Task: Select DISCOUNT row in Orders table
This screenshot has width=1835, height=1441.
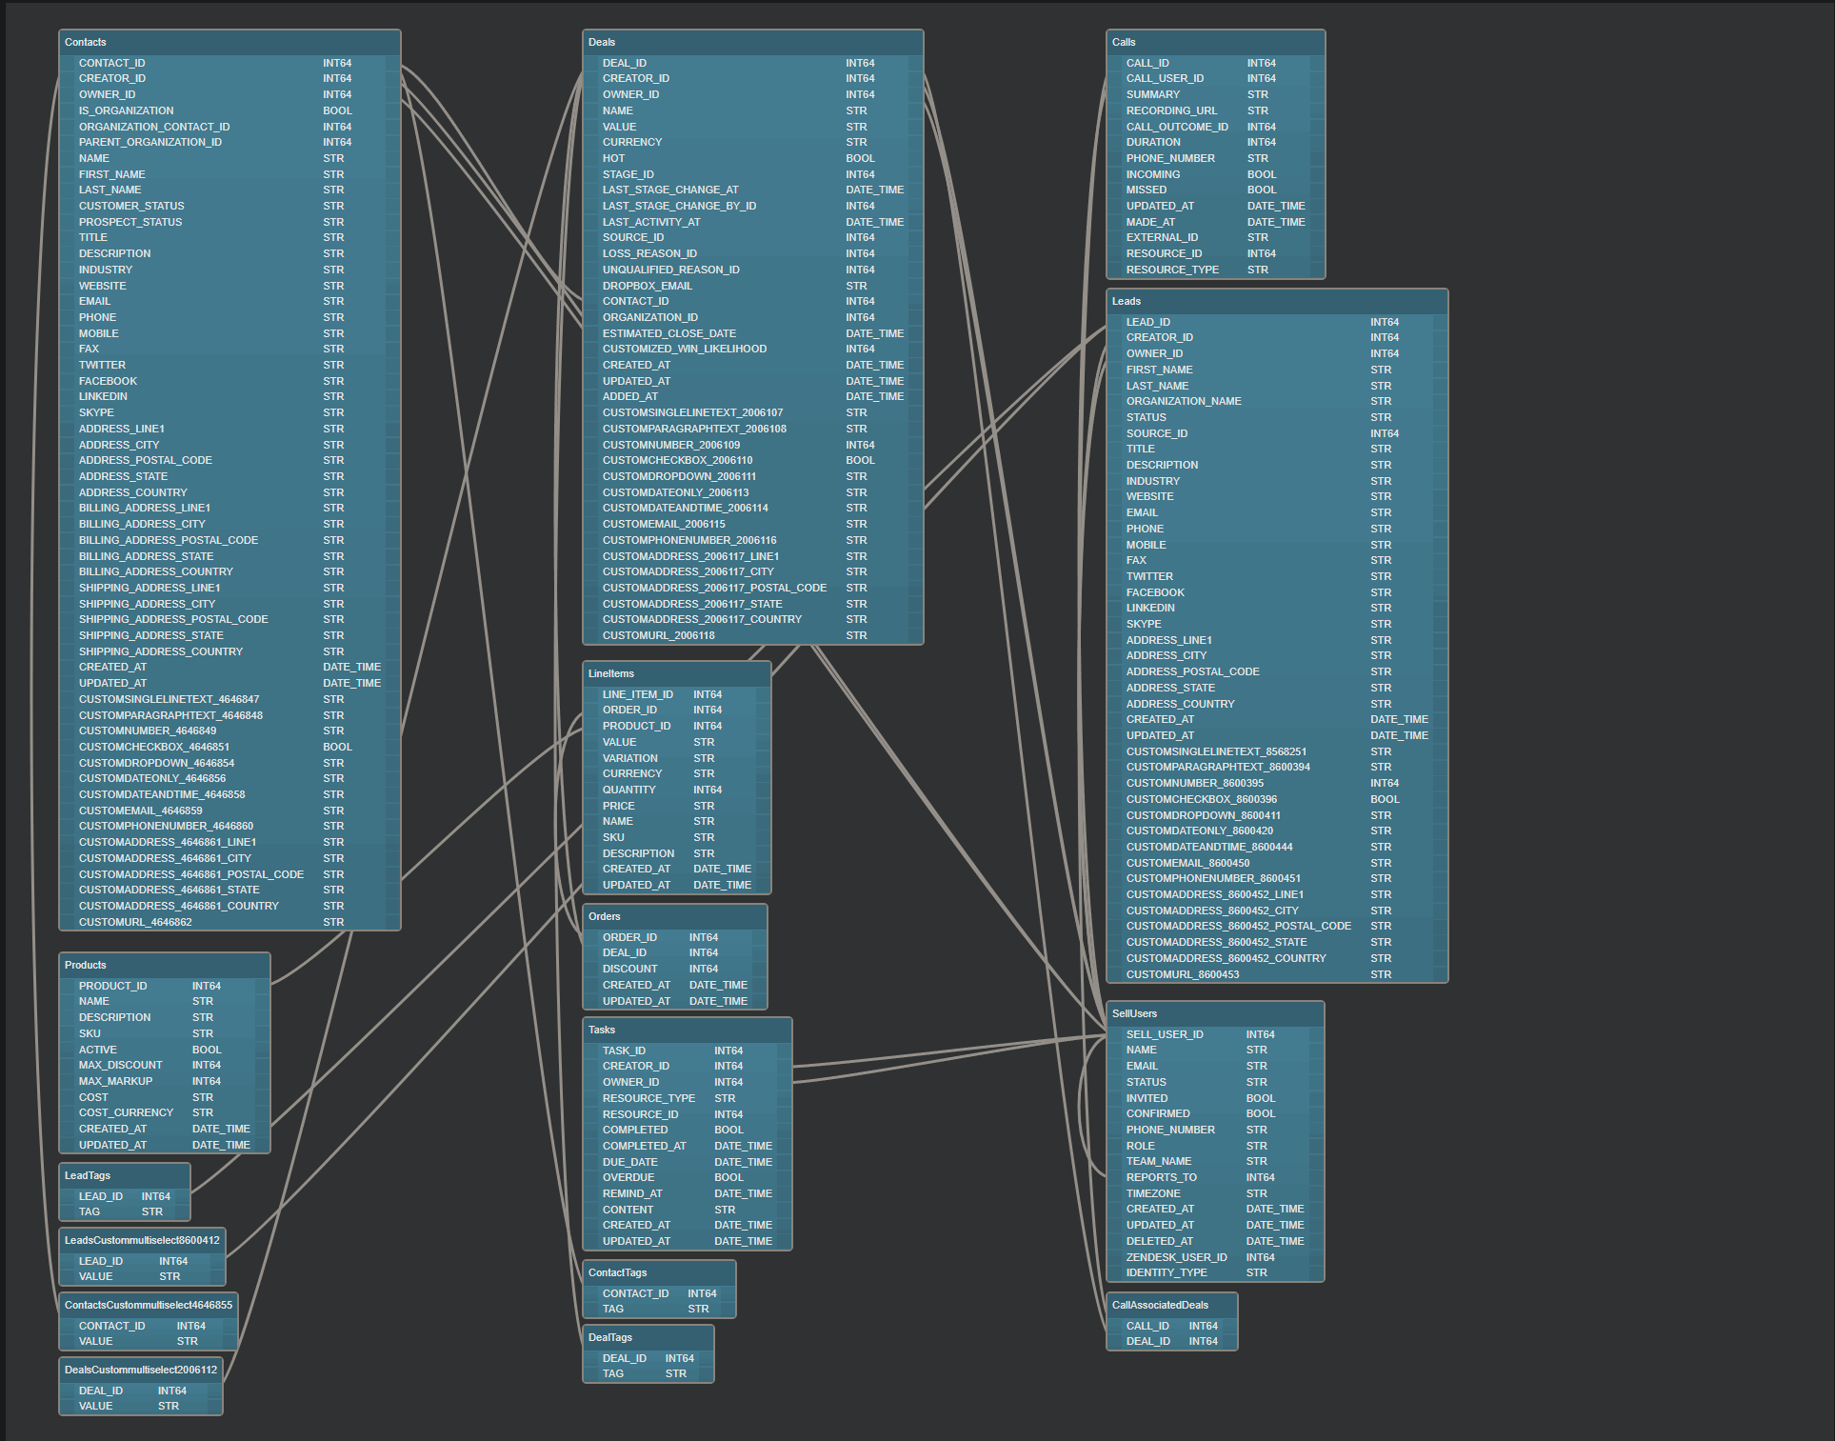Action: (629, 969)
